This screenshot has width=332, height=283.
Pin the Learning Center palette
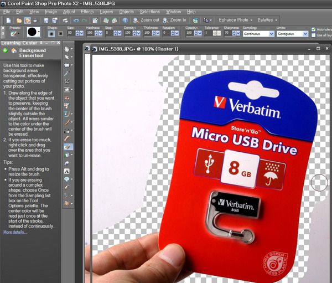click(41, 43)
